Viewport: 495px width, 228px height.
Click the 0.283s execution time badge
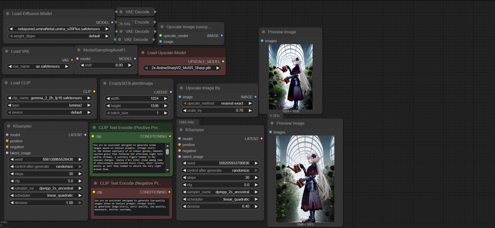pyautogui.click(x=275, y=116)
